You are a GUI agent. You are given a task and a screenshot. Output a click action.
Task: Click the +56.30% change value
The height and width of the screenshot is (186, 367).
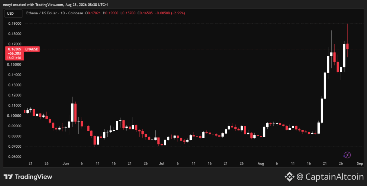click(x=14, y=53)
